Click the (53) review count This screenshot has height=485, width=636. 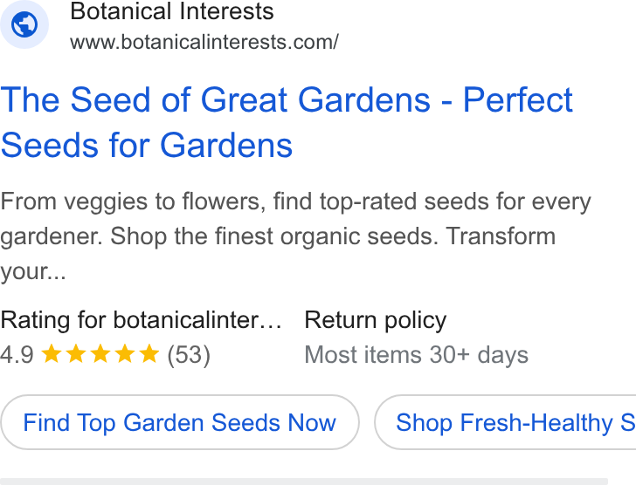pyautogui.click(x=189, y=355)
